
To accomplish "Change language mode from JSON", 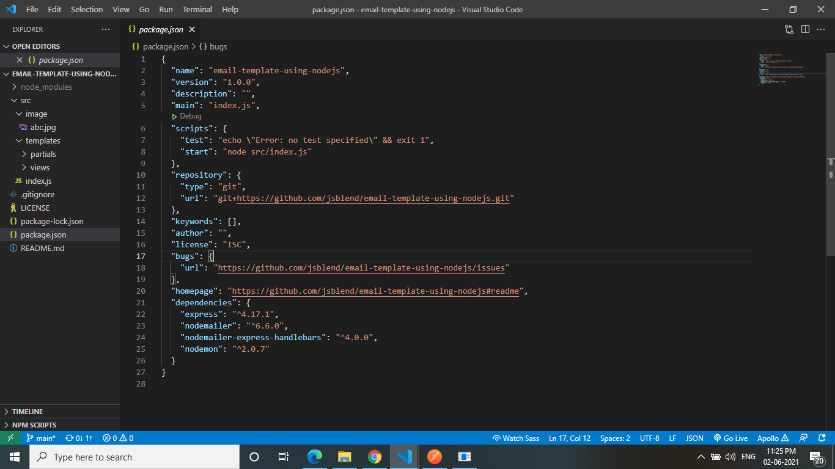I will tap(694, 438).
